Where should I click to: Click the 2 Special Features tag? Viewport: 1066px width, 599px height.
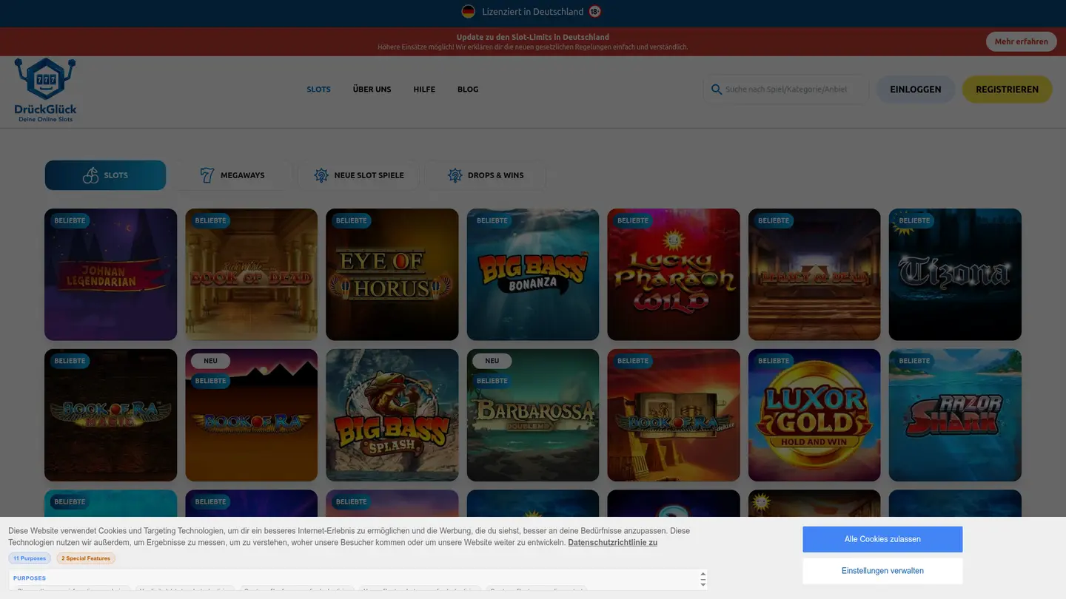86,558
